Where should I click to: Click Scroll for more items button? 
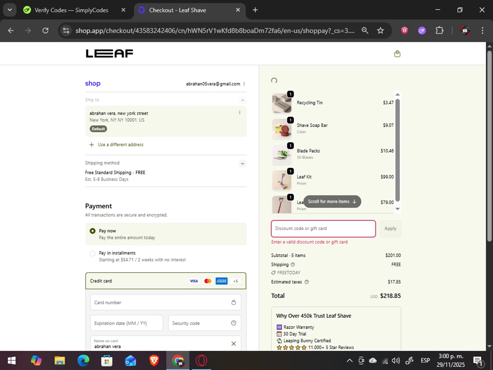pos(332,202)
